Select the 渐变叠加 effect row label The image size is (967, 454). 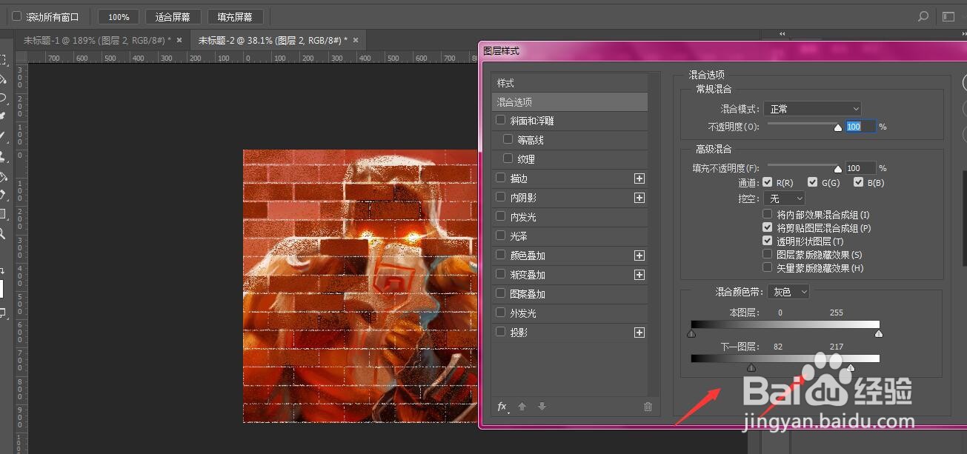point(528,275)
